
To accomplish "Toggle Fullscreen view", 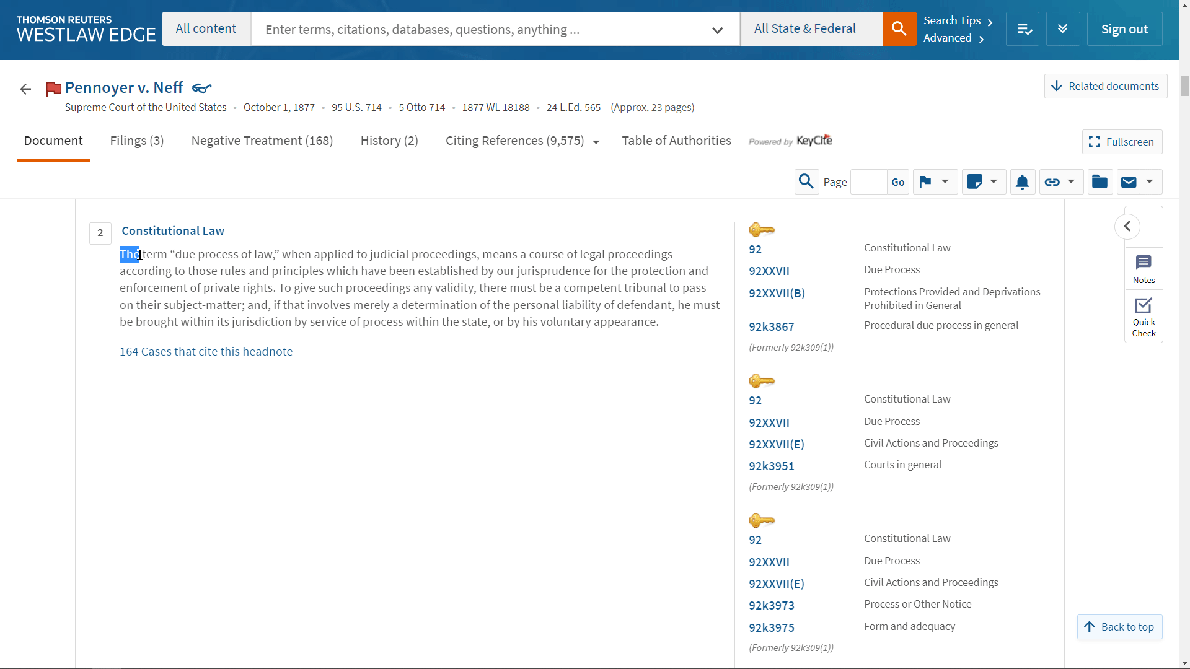I will [1122, 142].
